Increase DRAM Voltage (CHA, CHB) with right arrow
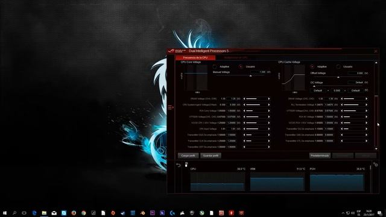 click(x=269, y=99)
